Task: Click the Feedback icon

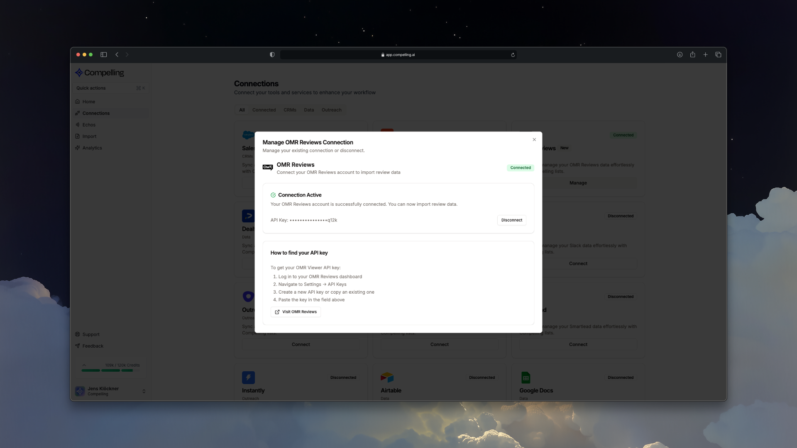Action: point(78,346)
